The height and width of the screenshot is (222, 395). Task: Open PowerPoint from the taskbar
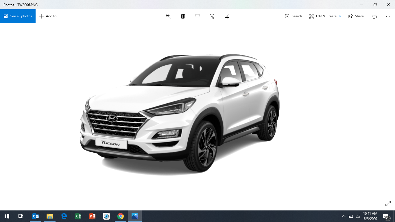tap(92, 216)
